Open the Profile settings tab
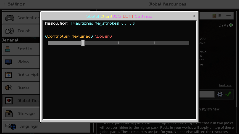 coord(21,49)
